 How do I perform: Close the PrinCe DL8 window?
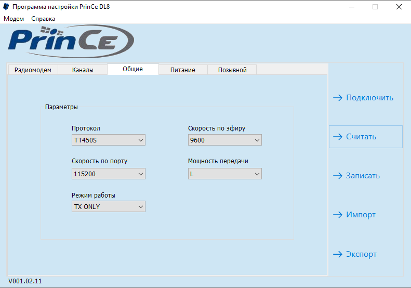(x=399, y=7)
